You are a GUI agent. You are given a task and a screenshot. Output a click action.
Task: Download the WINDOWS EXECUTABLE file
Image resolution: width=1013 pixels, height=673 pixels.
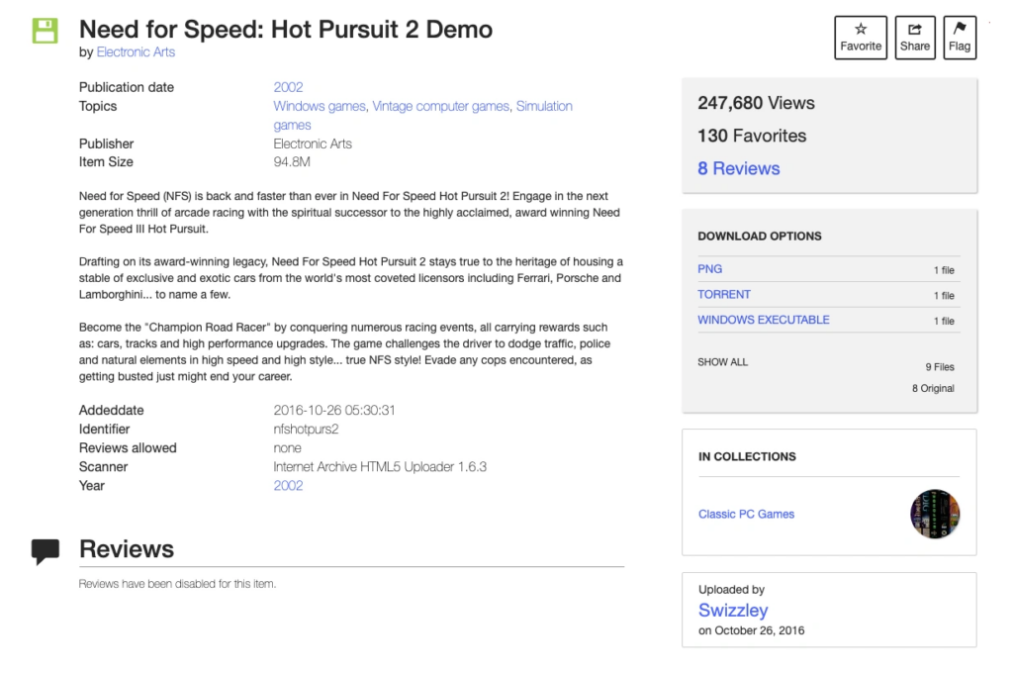(x=764, y=321)
